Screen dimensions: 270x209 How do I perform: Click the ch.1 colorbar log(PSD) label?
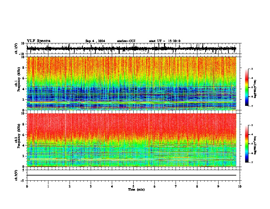(255, 89)
